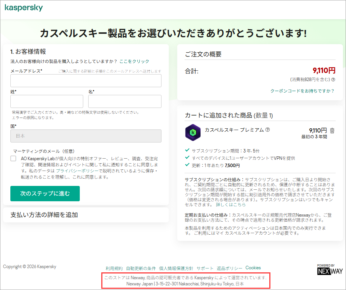Click the 更新：1年あたり 7,500円 line
The image size is (346, 290).
[x=216, y=165]
